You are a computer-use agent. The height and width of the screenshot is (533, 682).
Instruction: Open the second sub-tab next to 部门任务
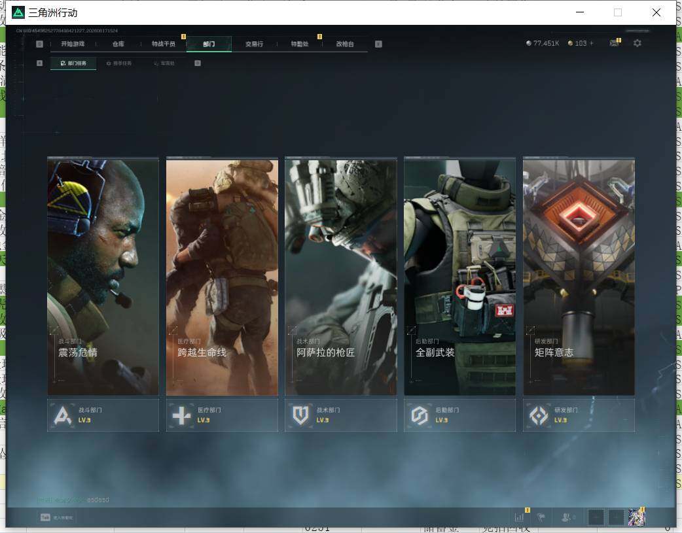pos(119,63)
